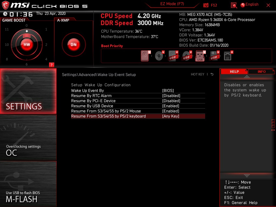Click the DDR Voltage 1.364V reading
This screenshot has width=276, height=207.
(x=197, y=35)
